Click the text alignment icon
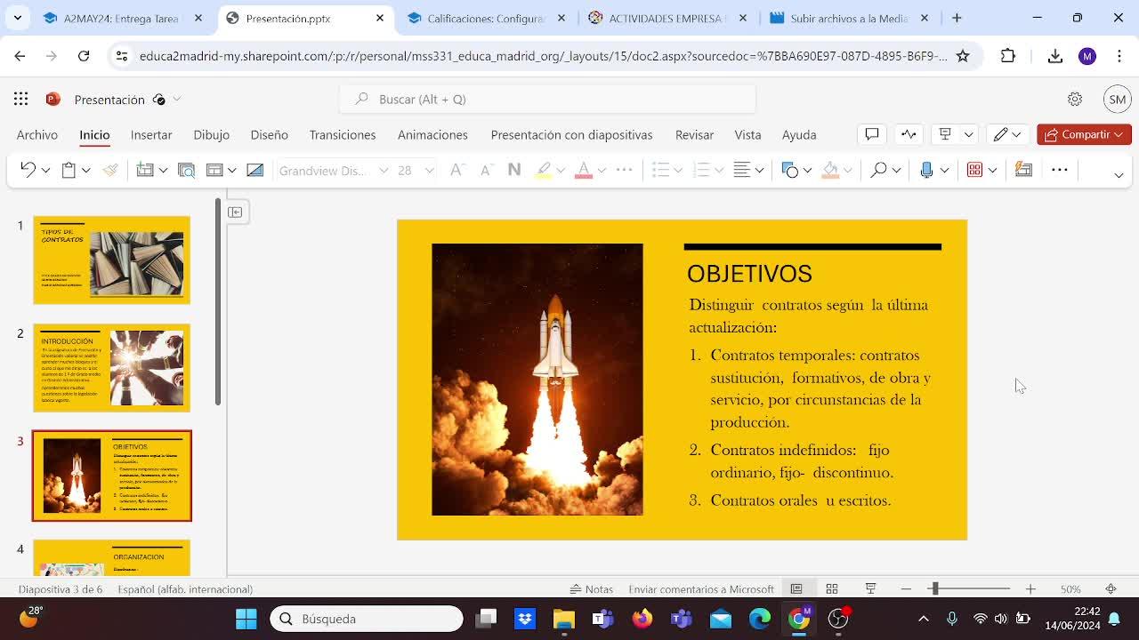 [x=741, y=170]
